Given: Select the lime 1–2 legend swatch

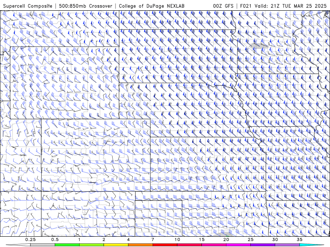Looking at the screenshot, I should pyautogui.click(x=92, y=245).
